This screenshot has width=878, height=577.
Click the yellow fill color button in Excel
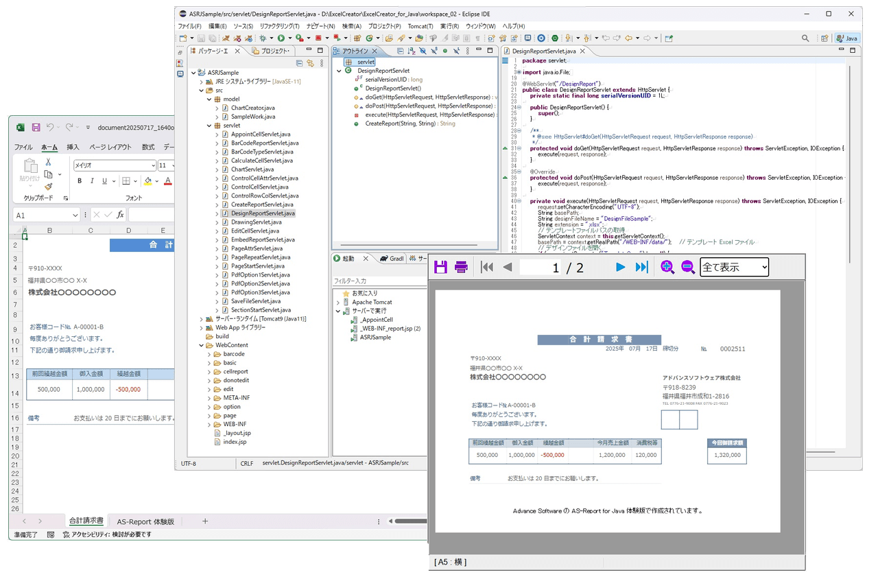pyautogui.click(x=147, y=181)
